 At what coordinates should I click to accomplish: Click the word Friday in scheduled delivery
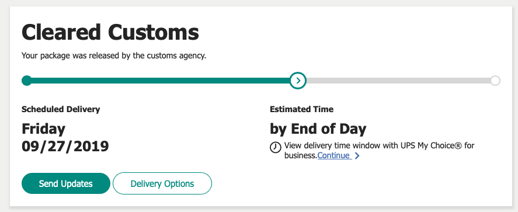[x=44, y=129]
